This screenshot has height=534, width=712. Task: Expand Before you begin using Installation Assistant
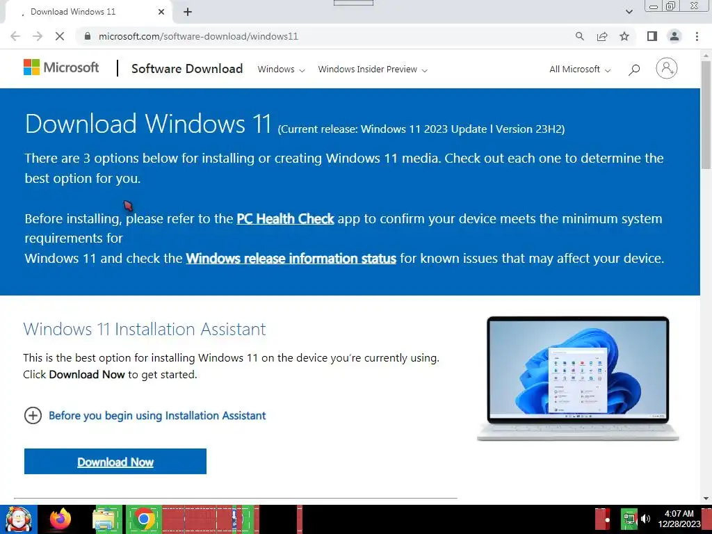point(145,416)
